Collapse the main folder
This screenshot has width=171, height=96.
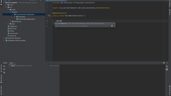[8, 10]
